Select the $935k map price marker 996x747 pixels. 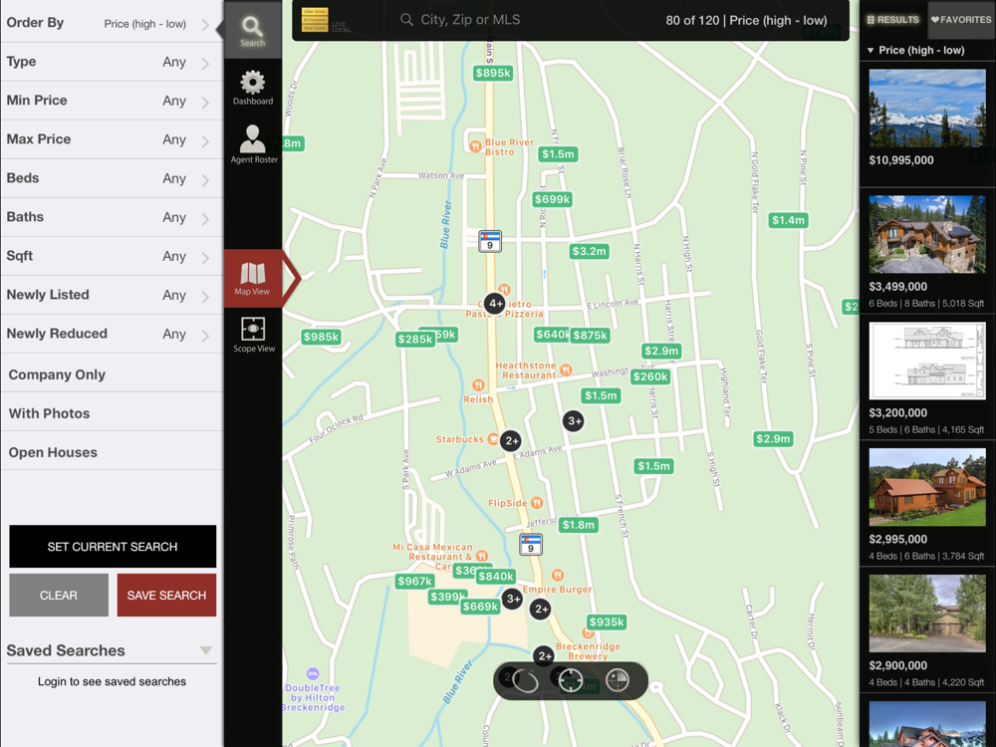607,622
